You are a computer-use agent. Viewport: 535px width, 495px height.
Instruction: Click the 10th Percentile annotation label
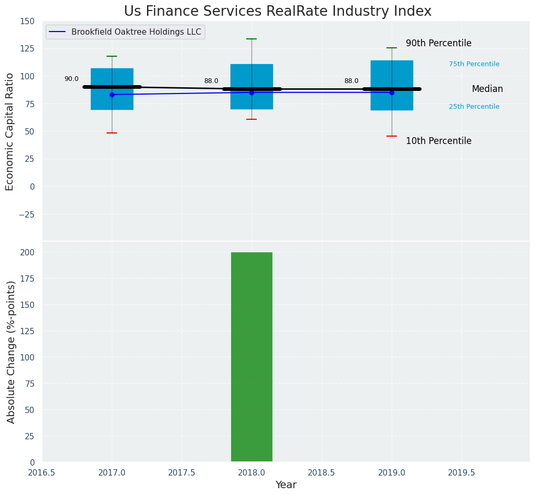click(438, 141)
